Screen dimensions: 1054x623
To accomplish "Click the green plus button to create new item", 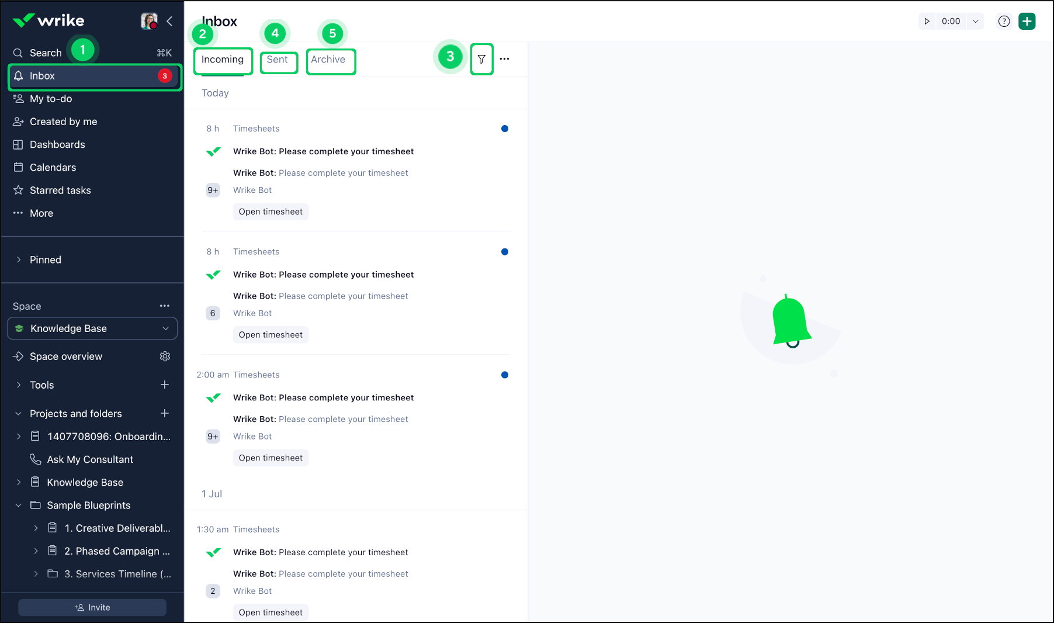I will coord(1027,21).
